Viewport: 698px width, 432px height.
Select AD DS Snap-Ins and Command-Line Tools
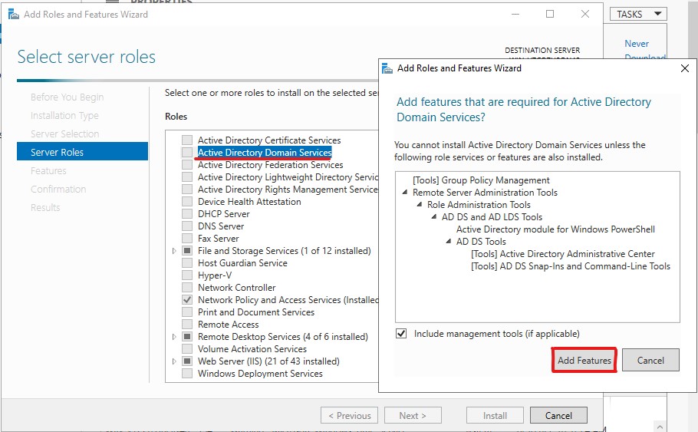coord(570,266)
